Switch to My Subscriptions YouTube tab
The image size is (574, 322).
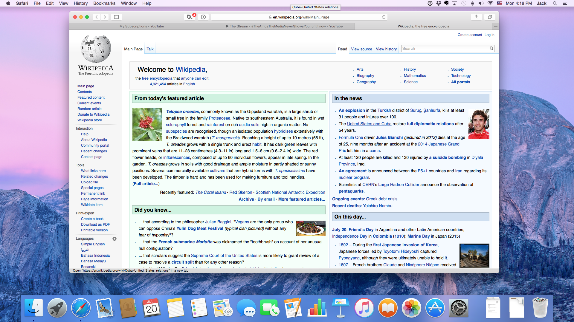tap(142, 26)
